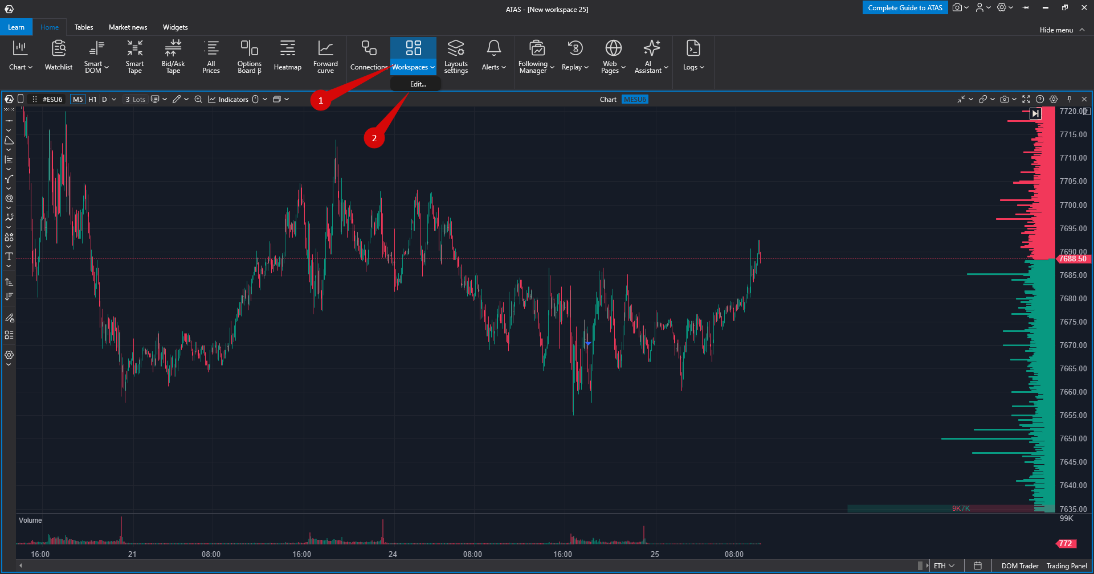This screenshot has height=574, width=1094.
Task: Expand the Web Pages dropdown
Action: [613, 56]
